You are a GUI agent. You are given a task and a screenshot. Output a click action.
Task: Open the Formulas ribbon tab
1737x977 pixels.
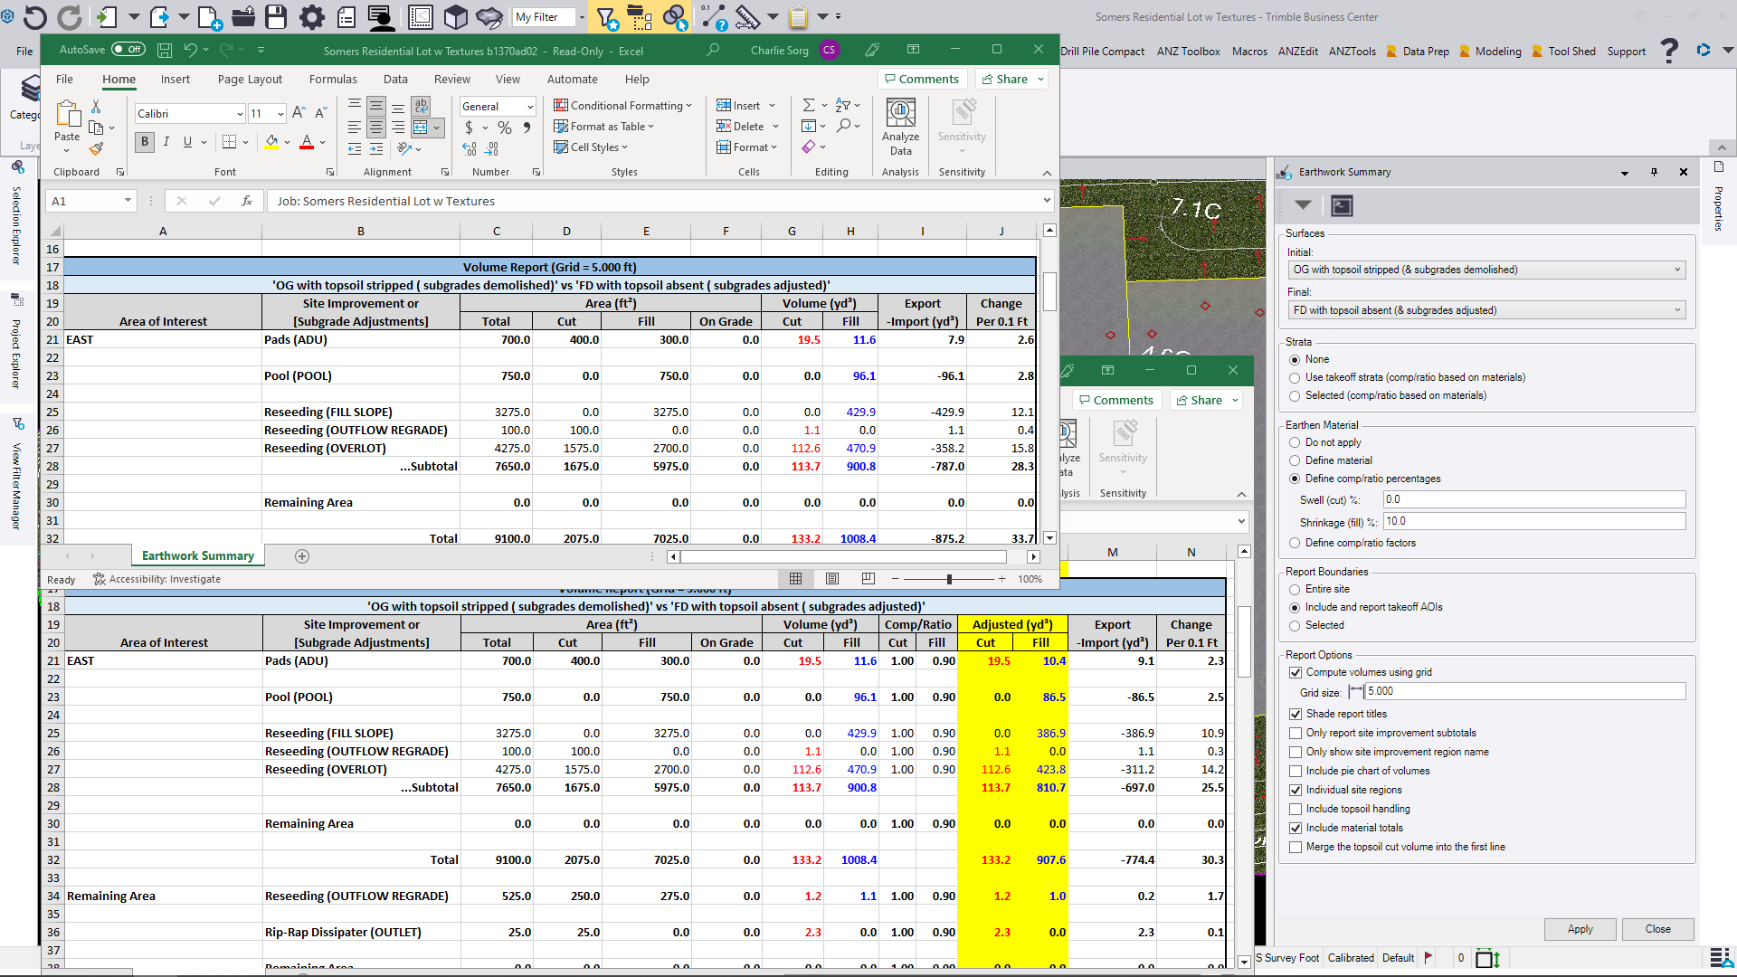tap(333, 79)
